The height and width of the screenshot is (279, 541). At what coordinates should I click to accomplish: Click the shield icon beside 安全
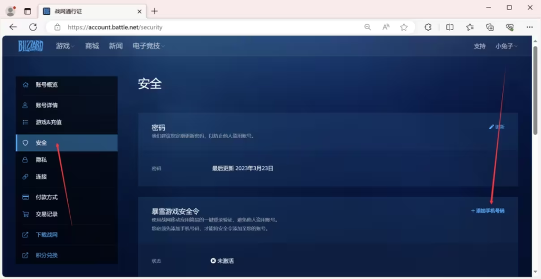tap(25, 142)
